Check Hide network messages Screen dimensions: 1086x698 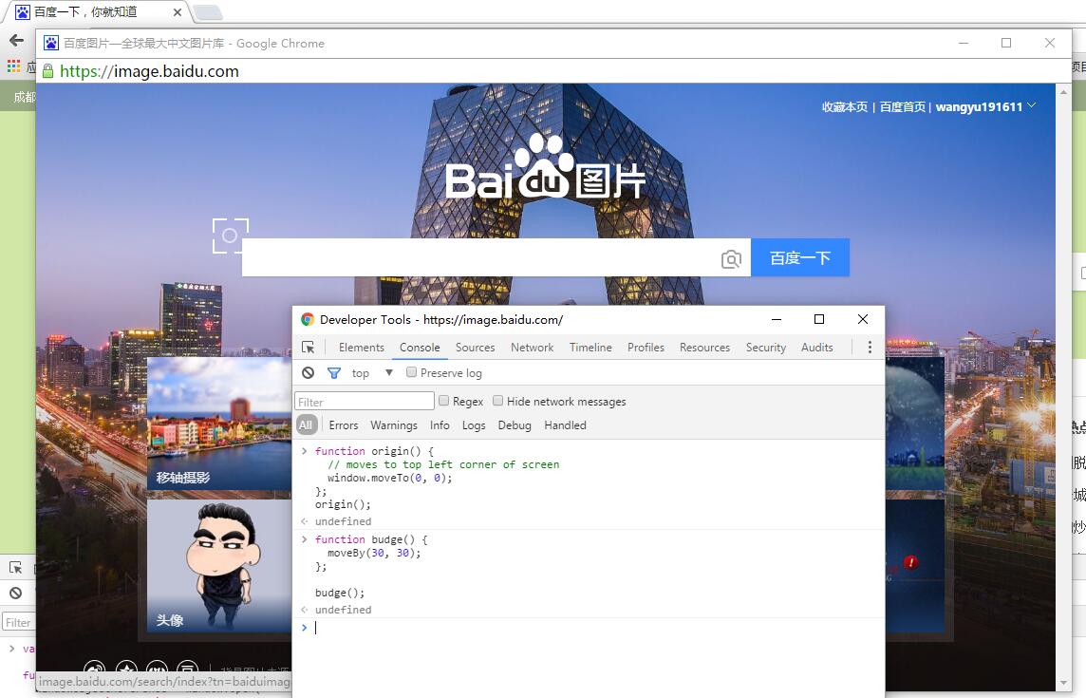[x=498, y=401]
